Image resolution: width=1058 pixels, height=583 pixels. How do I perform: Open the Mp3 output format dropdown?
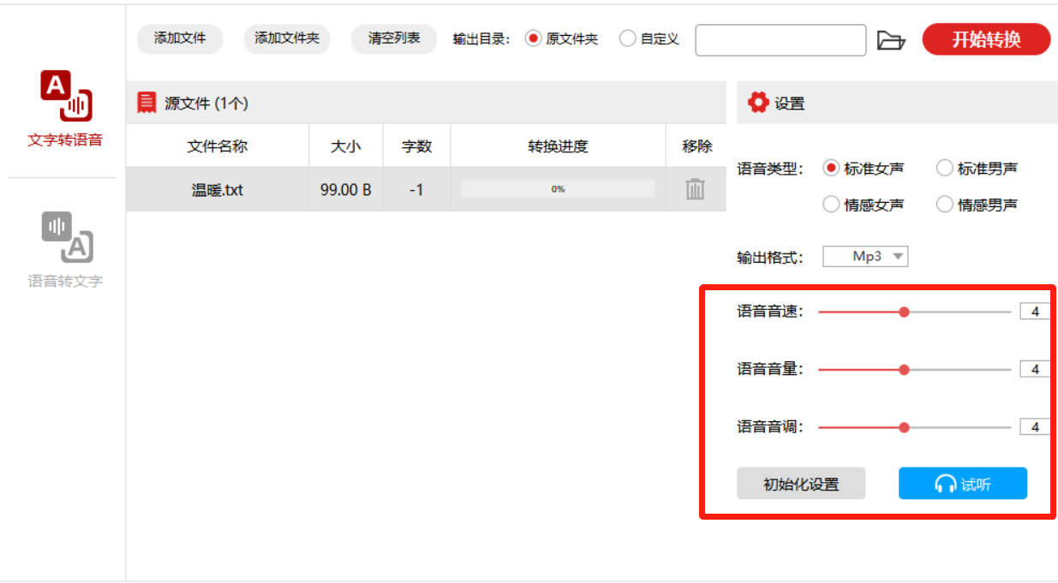865,256
